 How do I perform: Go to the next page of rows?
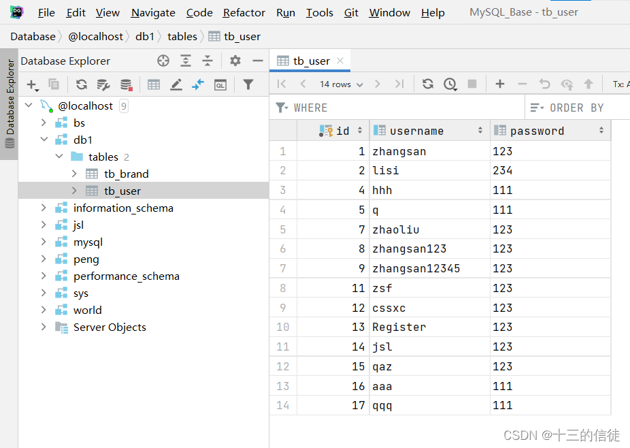click(x=377, y=84)
